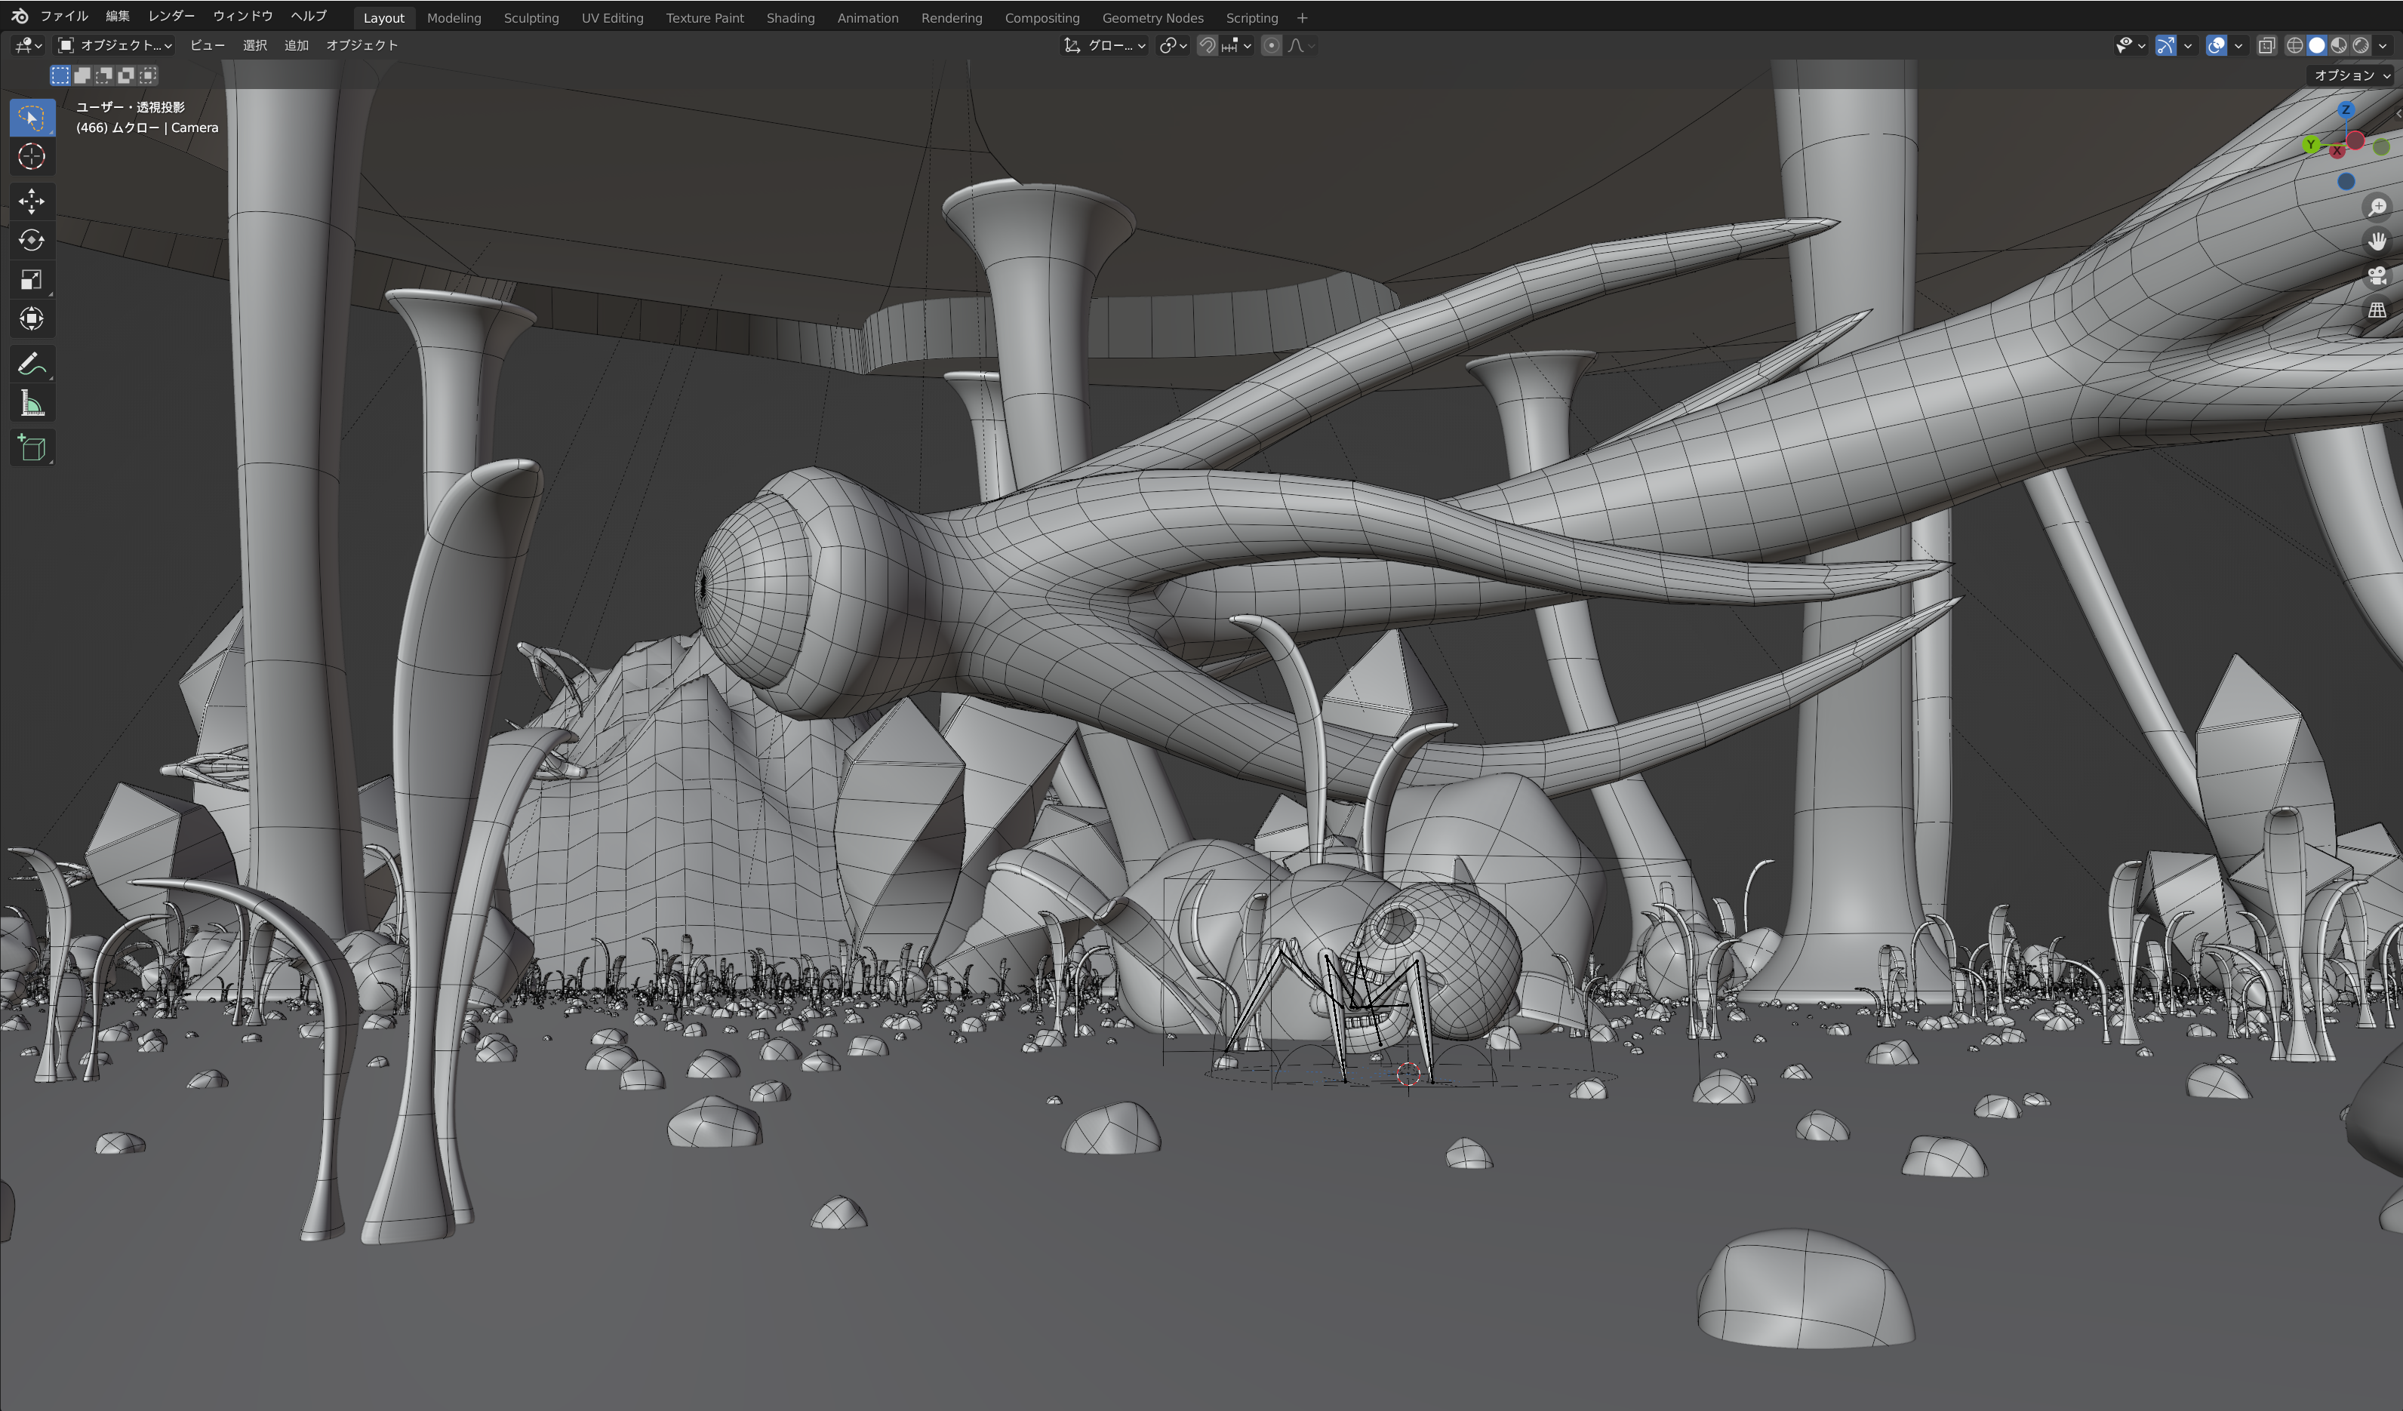Activate the Transform tool
Screen dimensions: 2403x1411
32,318
